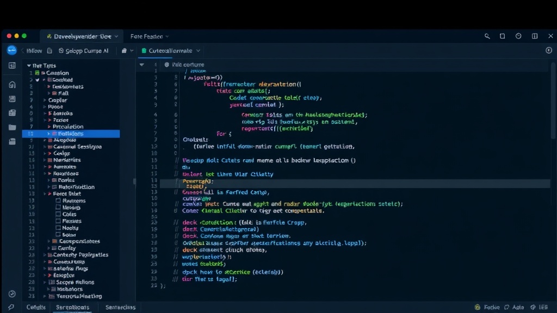Click the square window icon in title bar
Image resolution: width=557 pixels, height=313 pixels.
(x=502, y=36)
